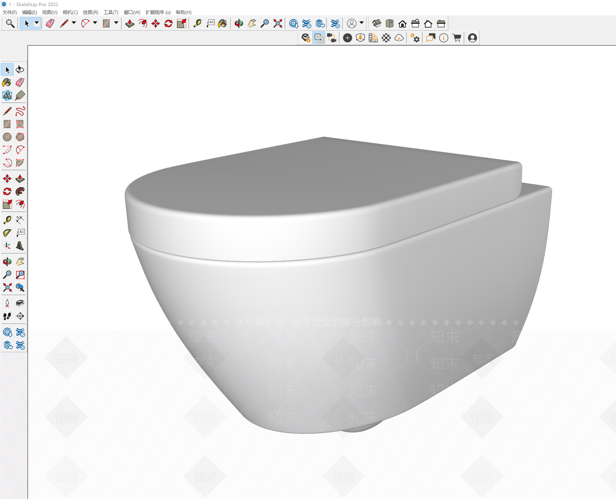Expand the Select tool dropdown arrow

pyautogui.click(x=37, y=23)
